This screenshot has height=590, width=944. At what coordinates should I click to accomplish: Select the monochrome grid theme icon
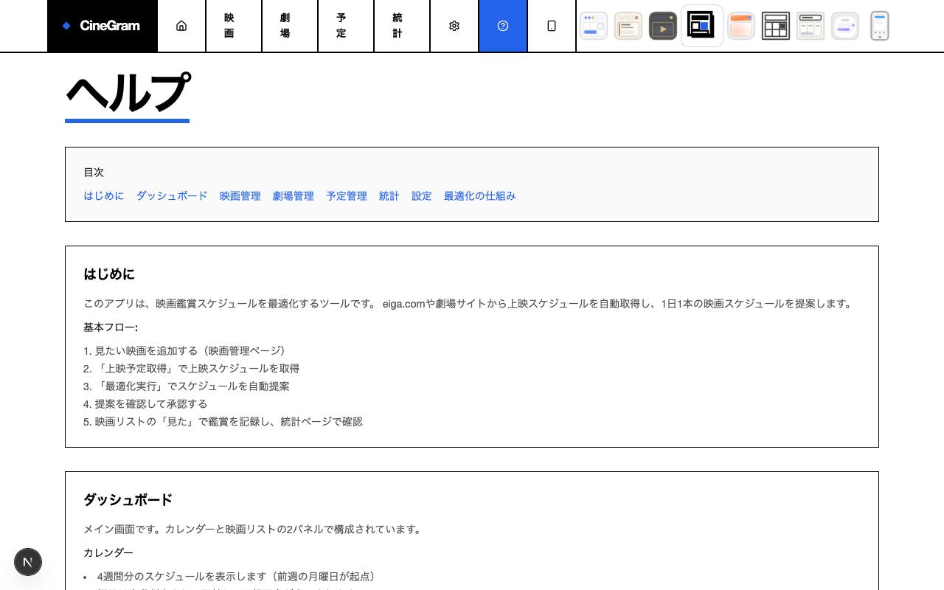pyautogui.click(x=775, y=26)
